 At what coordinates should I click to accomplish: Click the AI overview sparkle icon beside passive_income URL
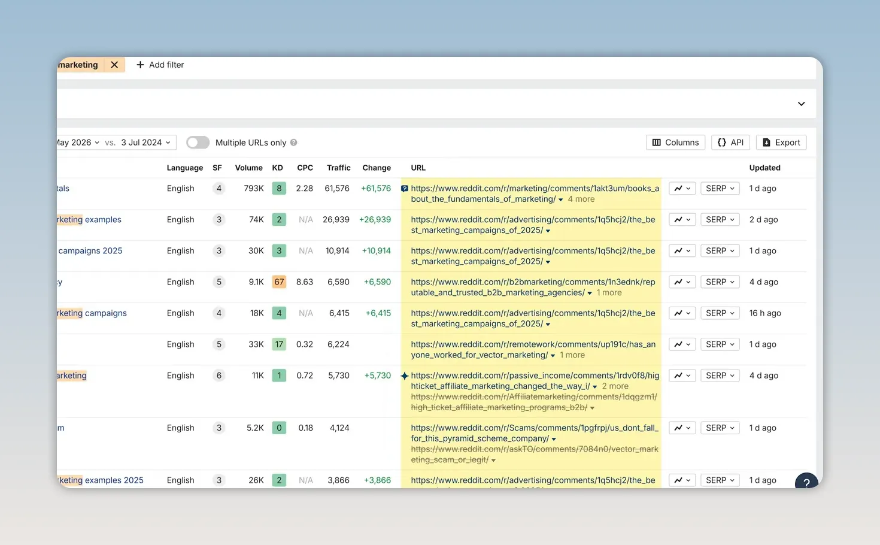pyautogui.click(x=405, y=376)
